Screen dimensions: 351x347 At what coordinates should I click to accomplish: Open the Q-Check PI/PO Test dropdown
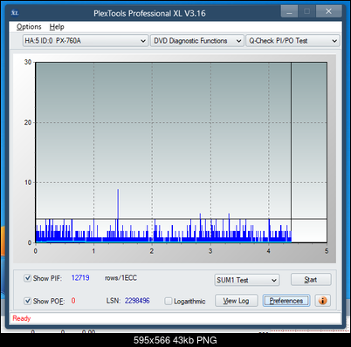coord(292,41)
